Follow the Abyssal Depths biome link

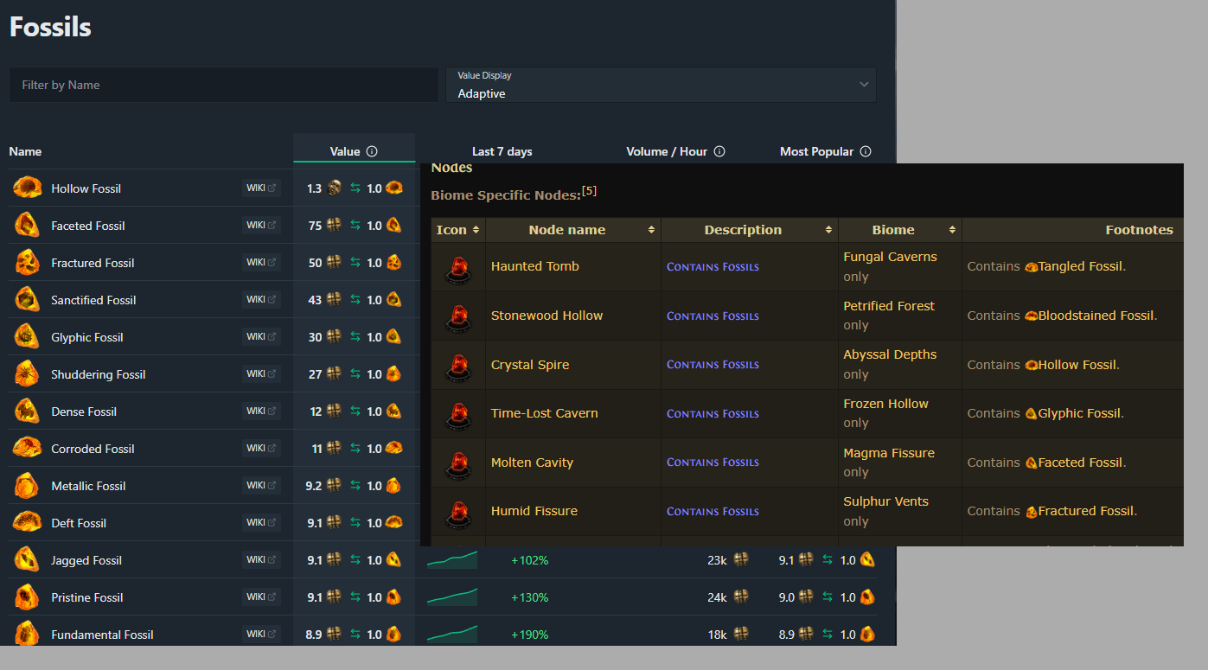coord(890,354)
